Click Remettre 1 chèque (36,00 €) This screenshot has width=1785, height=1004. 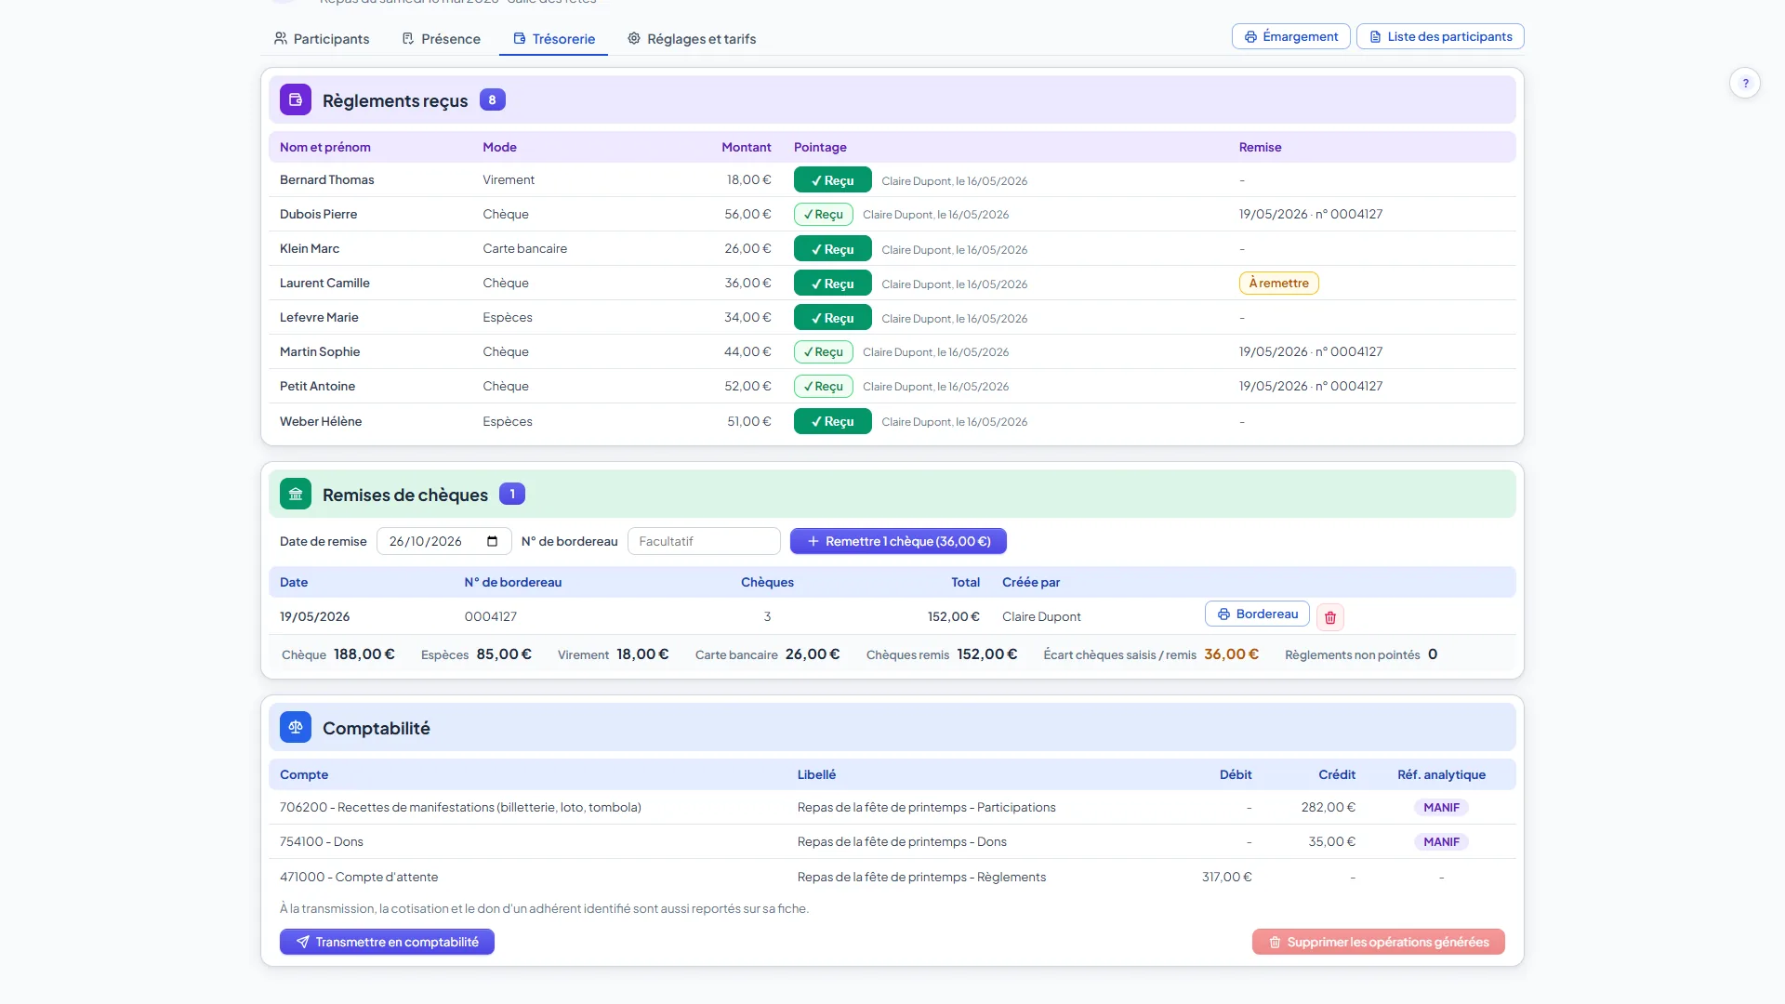[898, 541]
